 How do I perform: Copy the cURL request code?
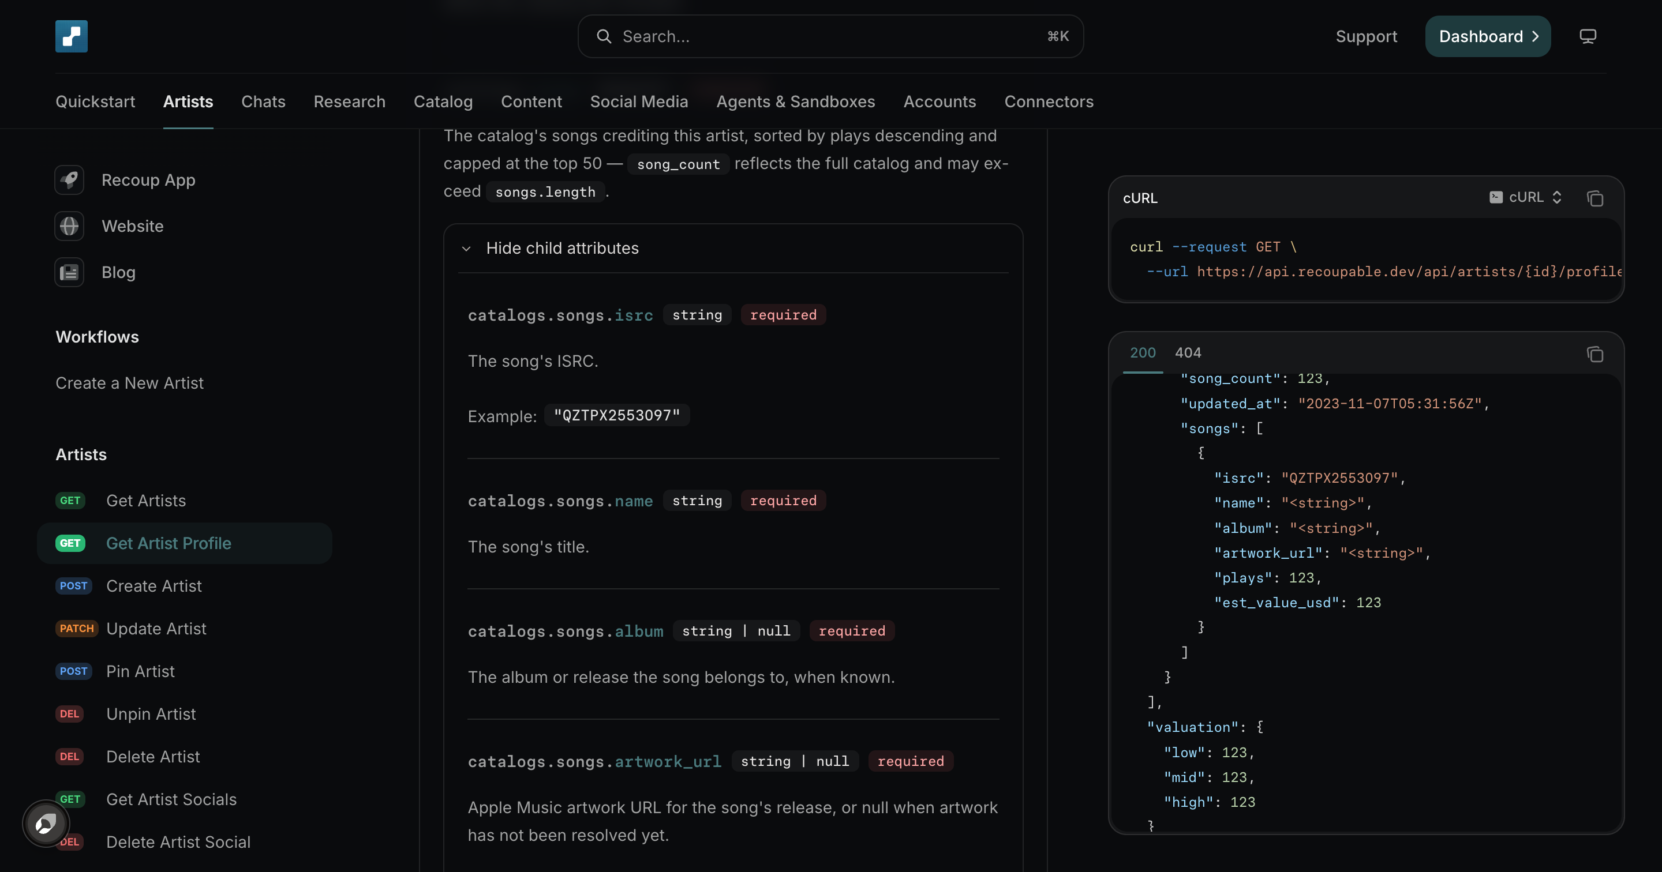(1595, 198)
